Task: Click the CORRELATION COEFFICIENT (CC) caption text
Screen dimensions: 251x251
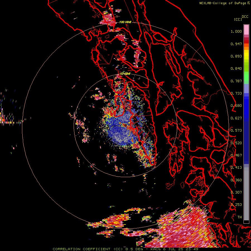Action: 88,249
